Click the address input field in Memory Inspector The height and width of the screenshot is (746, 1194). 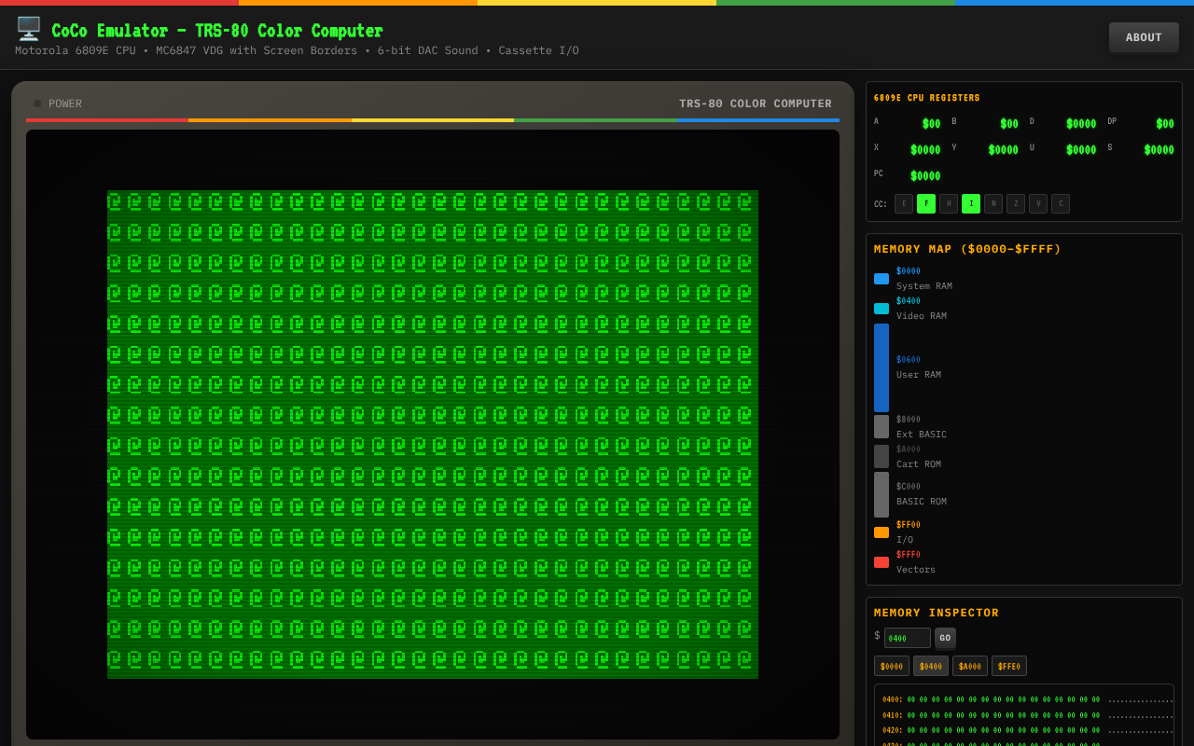point(906,638)
